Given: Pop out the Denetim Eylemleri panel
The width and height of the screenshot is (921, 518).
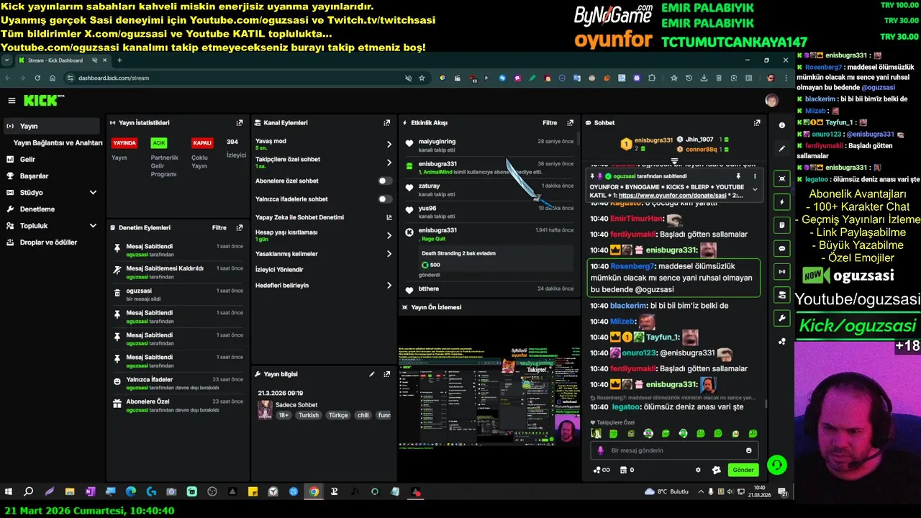Looking at the screenshot, I should [x=240, y=228].
